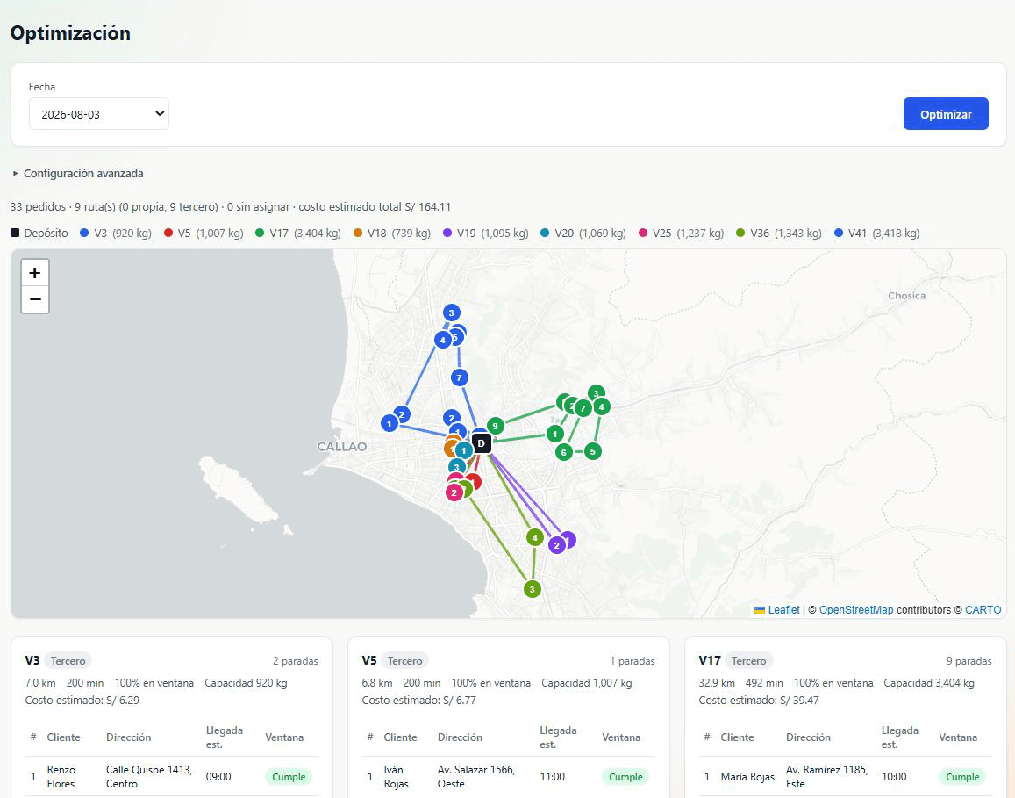Click 'Costo estimado: S/ 6.29' text
The width and height of the screenshot is (1015, 798).
pos(82,701)
